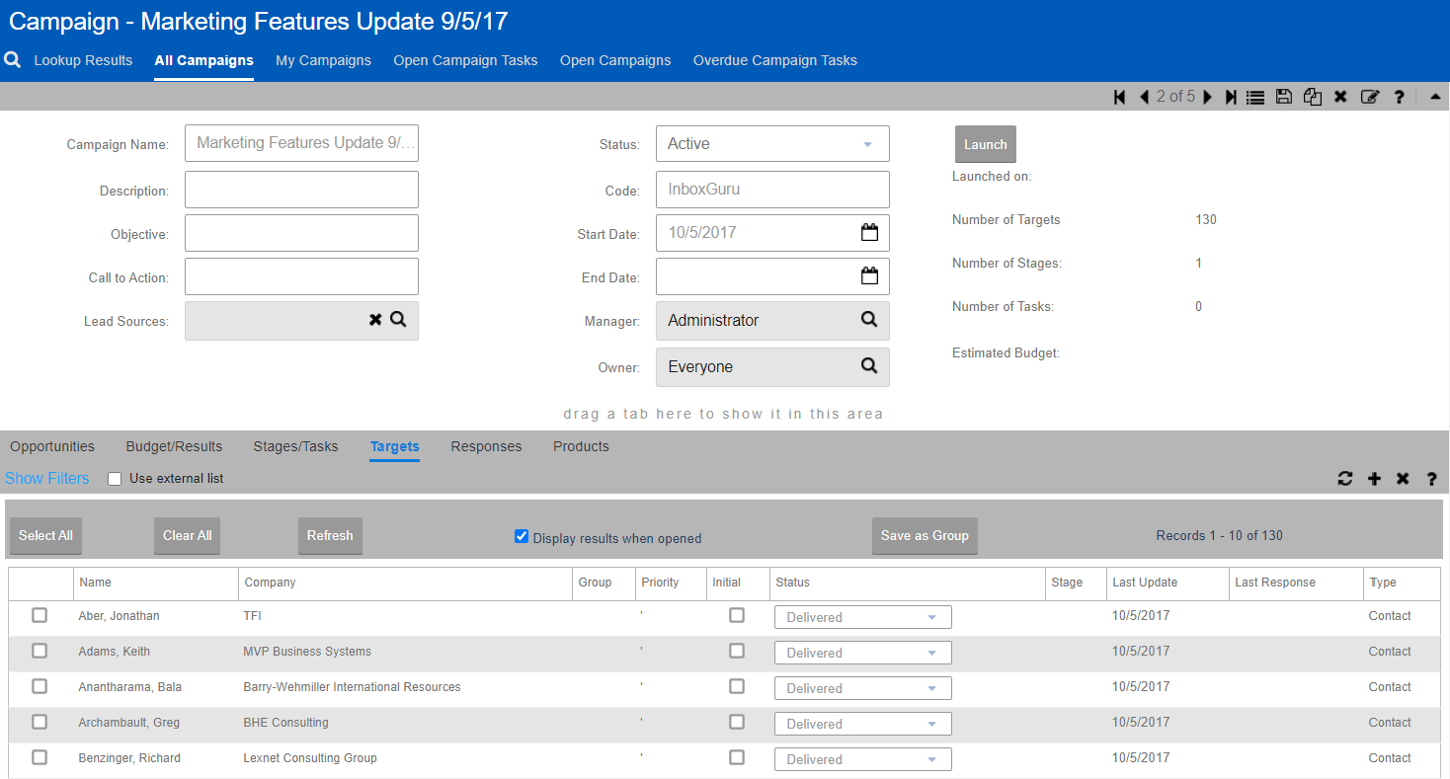Open Status dropdown for Adams, Keith
The height and width of the screenshot is (779, 1450).
point(863,653)
